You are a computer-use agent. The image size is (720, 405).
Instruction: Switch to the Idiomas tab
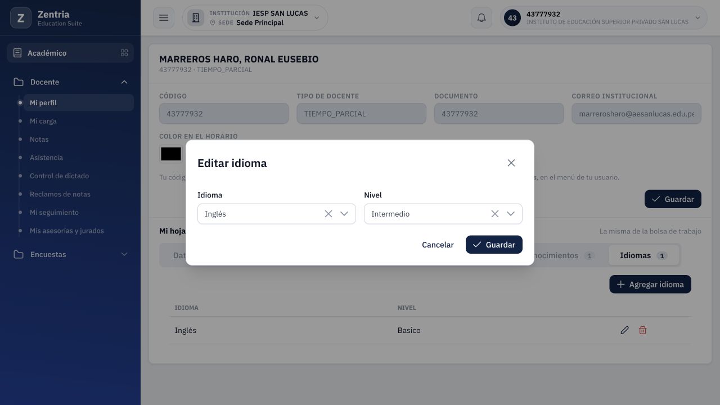point(643,255)
